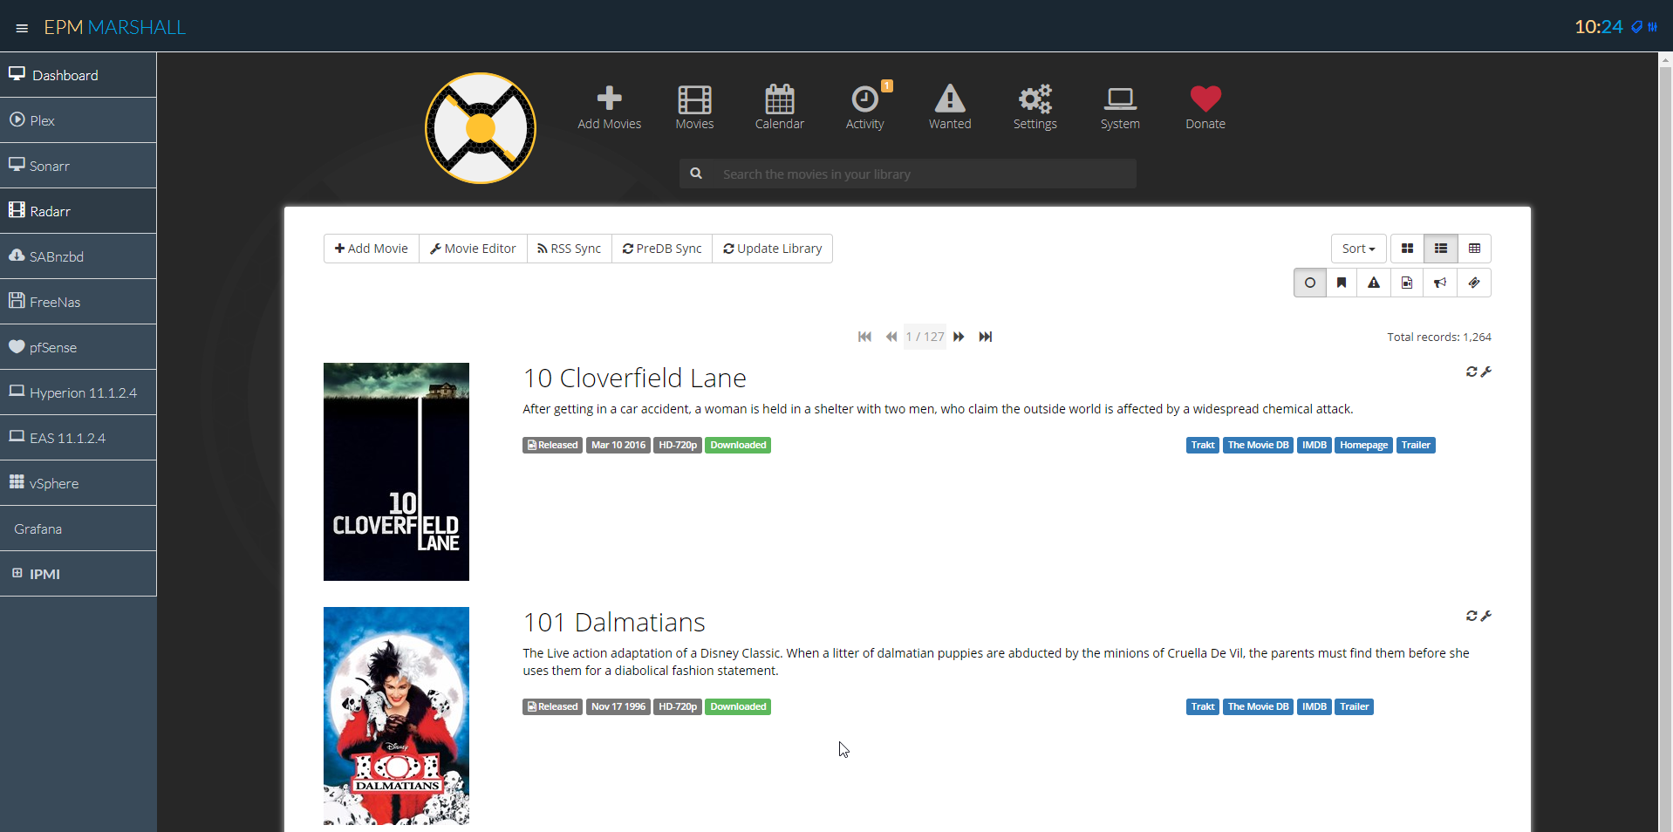Open SABnzbd in the sidebar

coord(79,256)
